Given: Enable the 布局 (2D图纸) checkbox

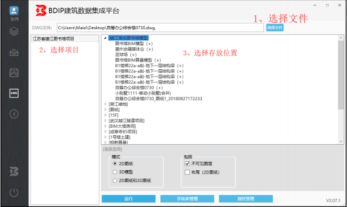Looking at the screenshot, I should click(187, 172).
